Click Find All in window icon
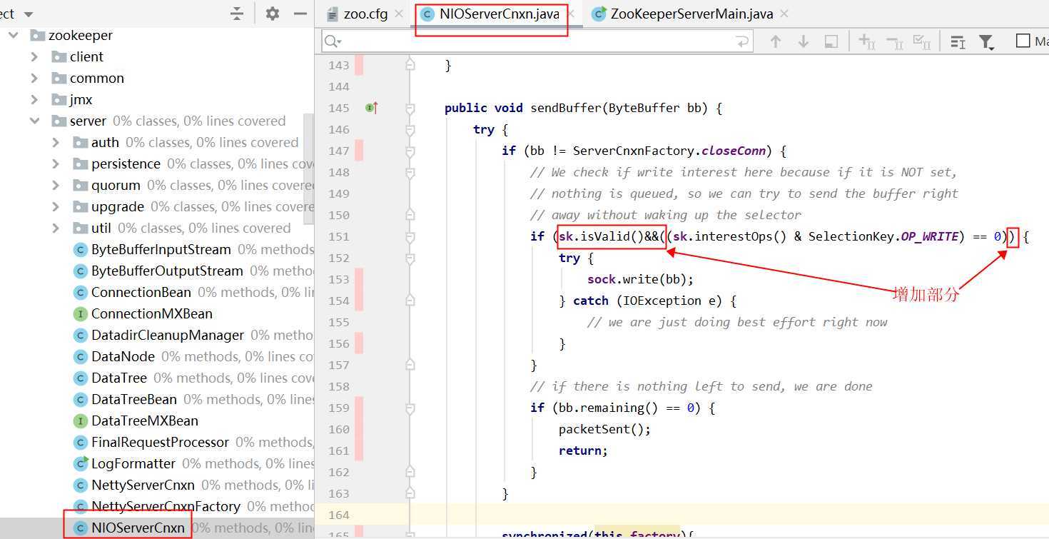Image resolution: width=1049 pixels, height=539 pixels. pos(831,42)
